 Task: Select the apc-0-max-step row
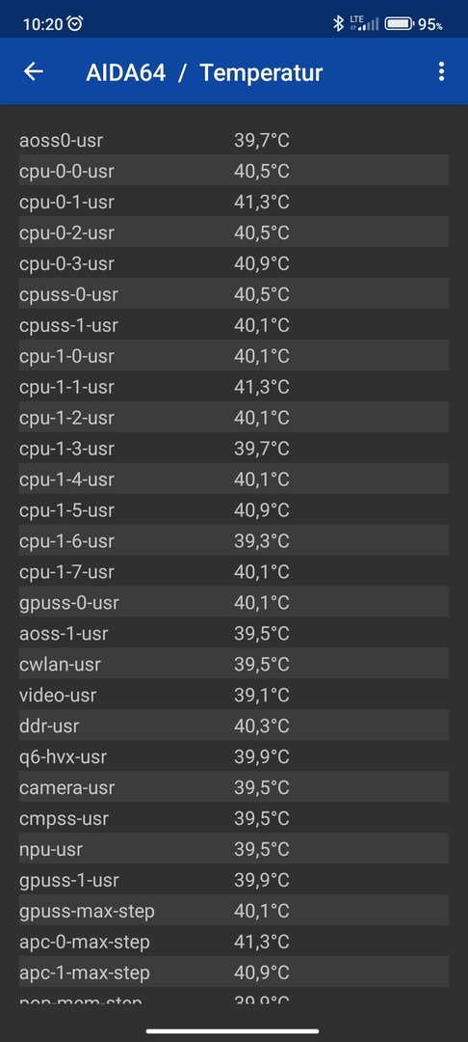click(x=234, y=942)
